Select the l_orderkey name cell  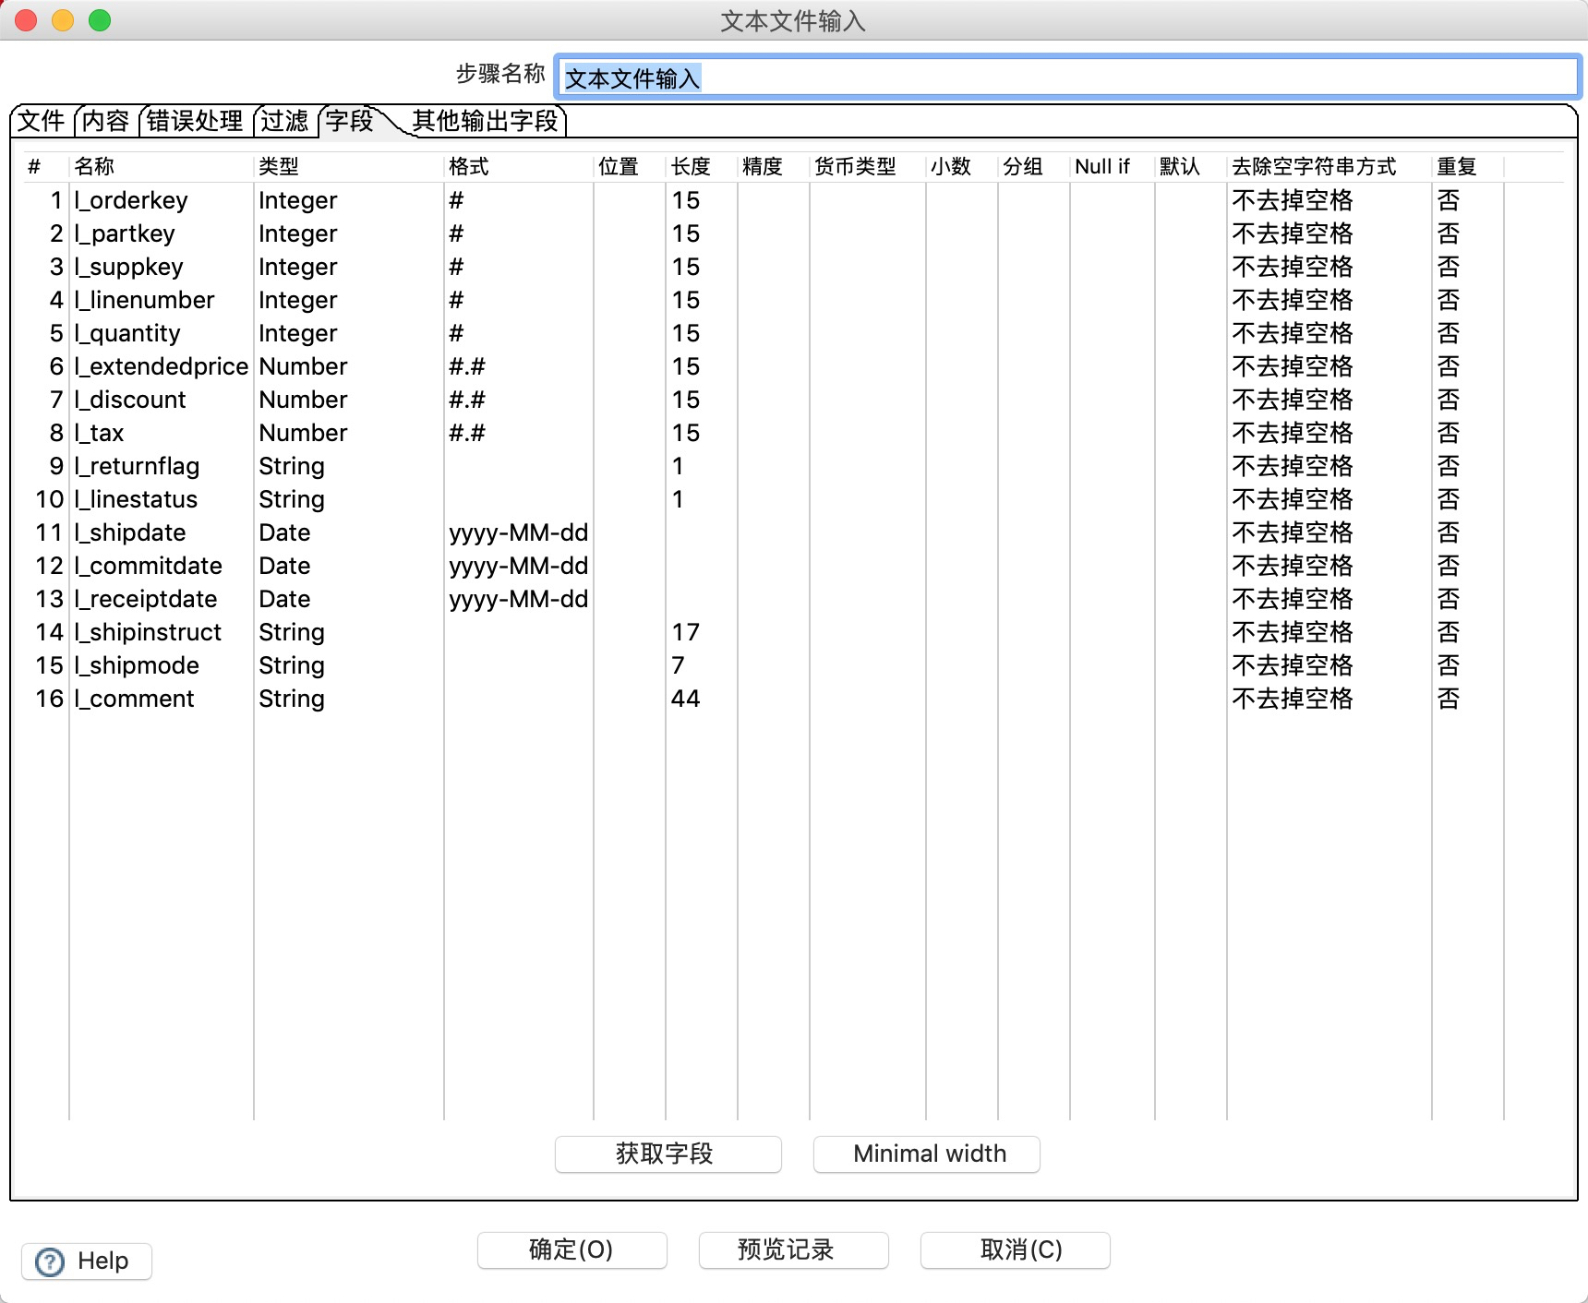coord(132,200)
